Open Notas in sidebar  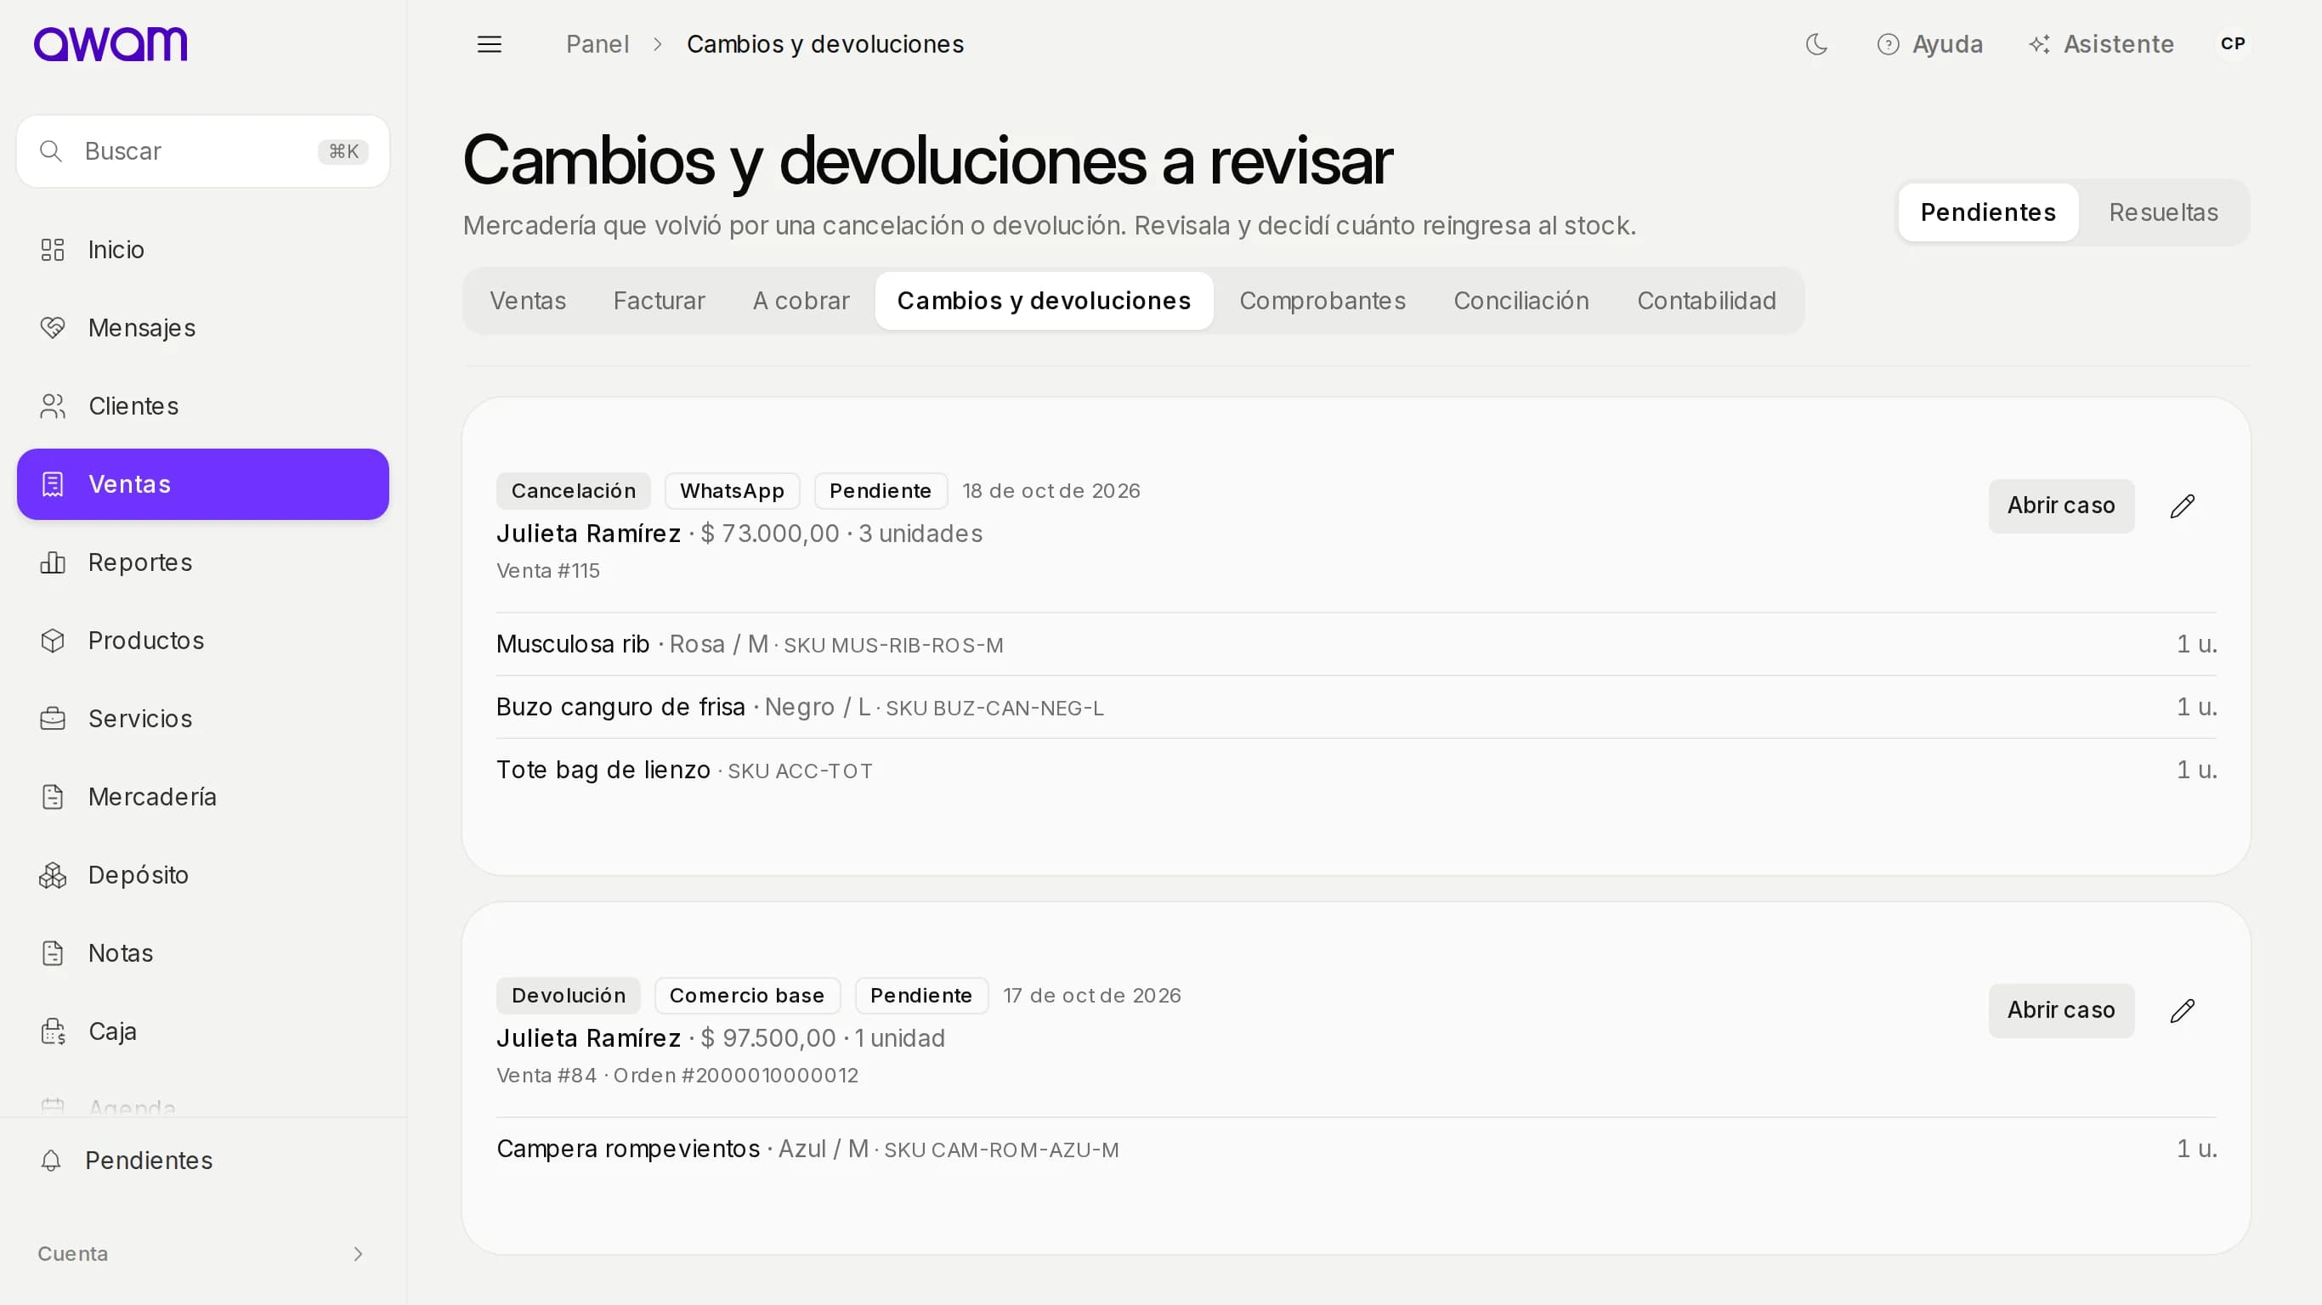click(203, 952)
